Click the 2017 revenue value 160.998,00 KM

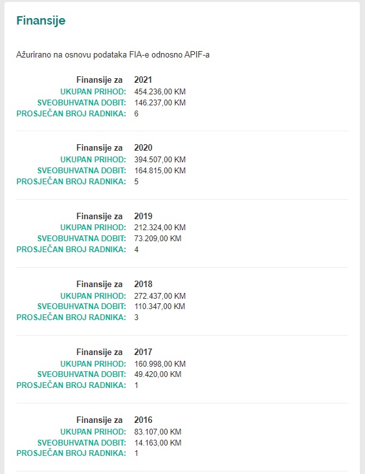160,364
